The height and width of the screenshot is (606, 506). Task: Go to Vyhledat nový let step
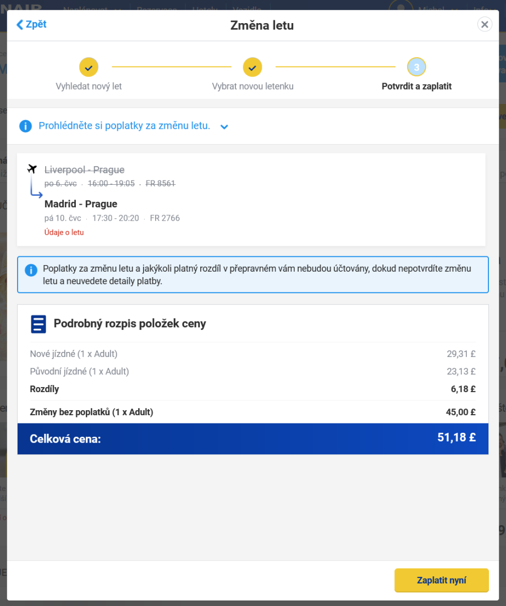click(x=89, y=86)
